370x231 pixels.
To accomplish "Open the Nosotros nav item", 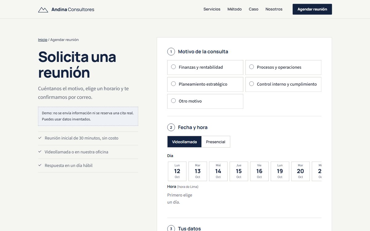I will pos(274,9).
